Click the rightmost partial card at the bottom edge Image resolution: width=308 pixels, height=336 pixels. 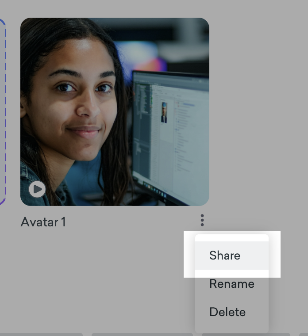[x=304, y=334]
